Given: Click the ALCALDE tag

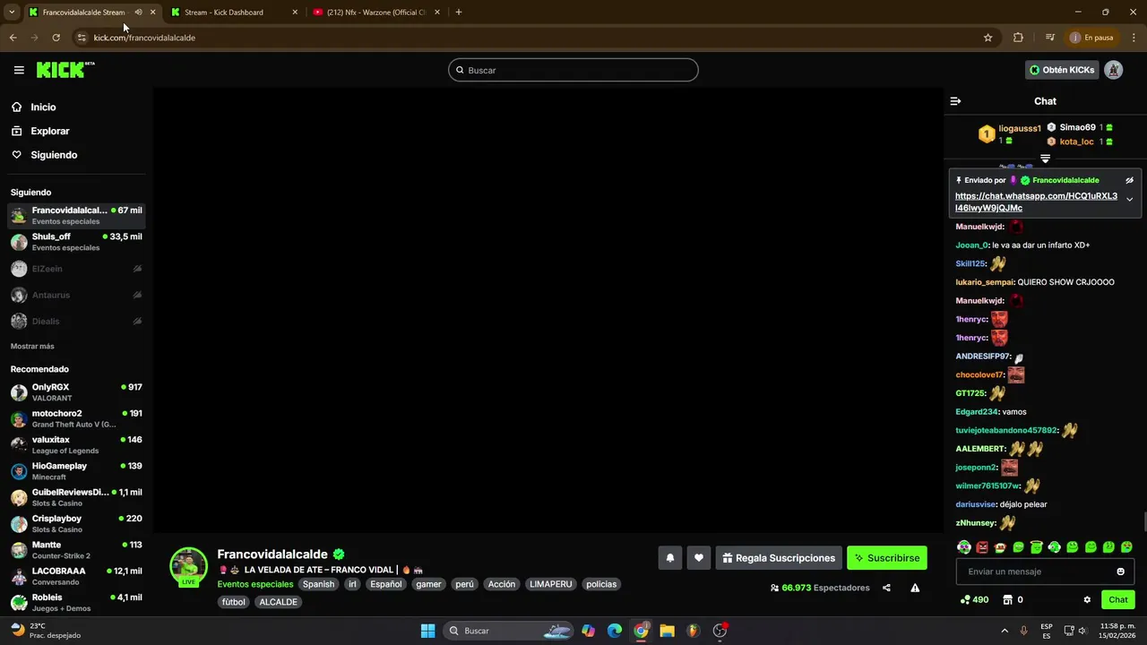Looking at the screenshot, I should [x=278, y=602].
